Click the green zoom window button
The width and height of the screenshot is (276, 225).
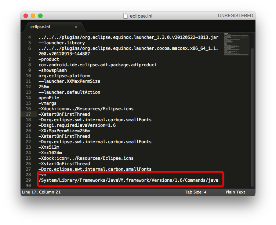pyautogui.click(x=40, y=16)
